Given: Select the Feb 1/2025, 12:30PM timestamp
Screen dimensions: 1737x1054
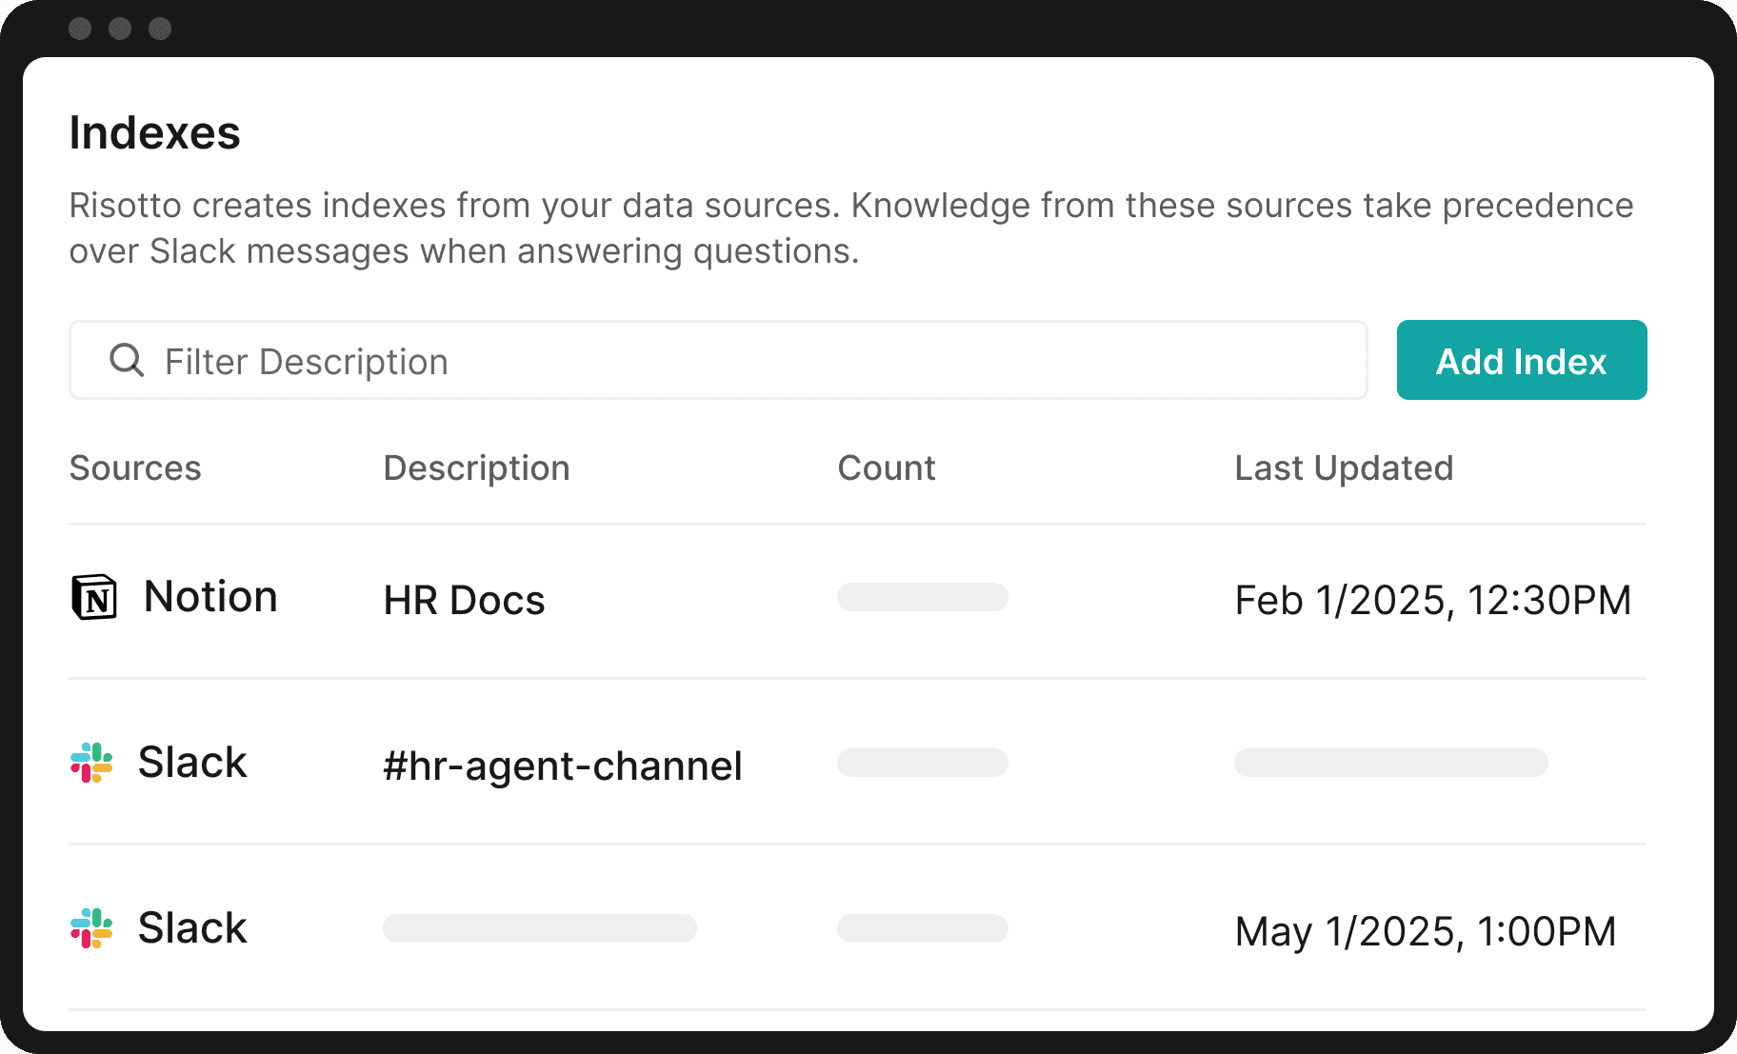Looking at the screenshot, I should [1433, 601].
